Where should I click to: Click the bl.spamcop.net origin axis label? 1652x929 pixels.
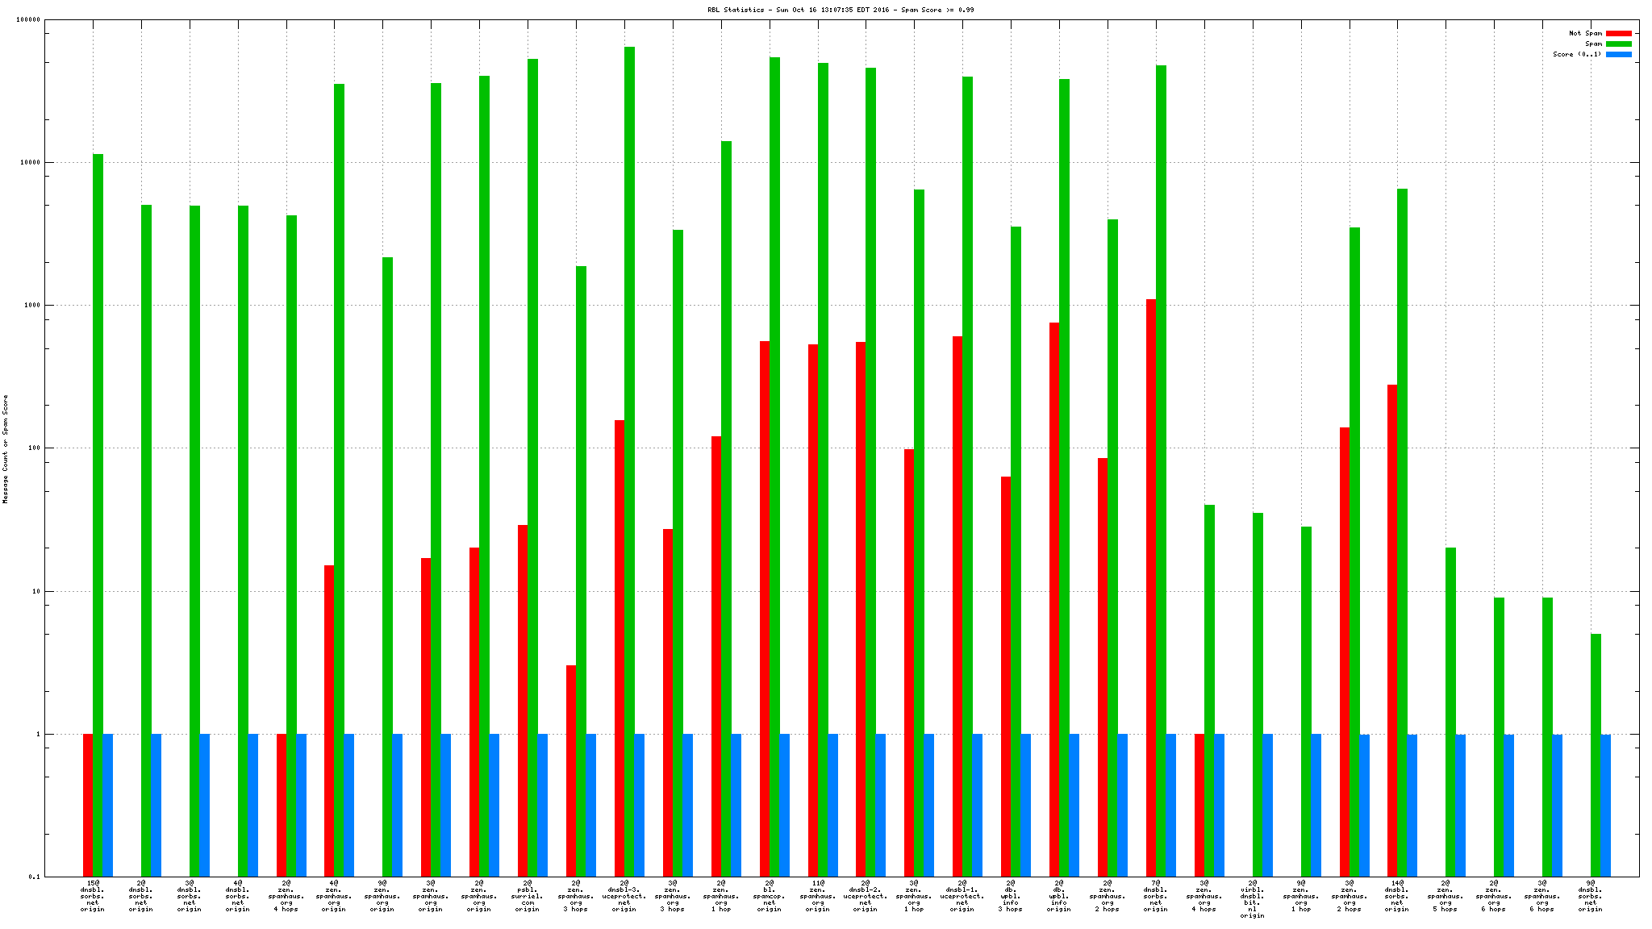pos(770,896)
